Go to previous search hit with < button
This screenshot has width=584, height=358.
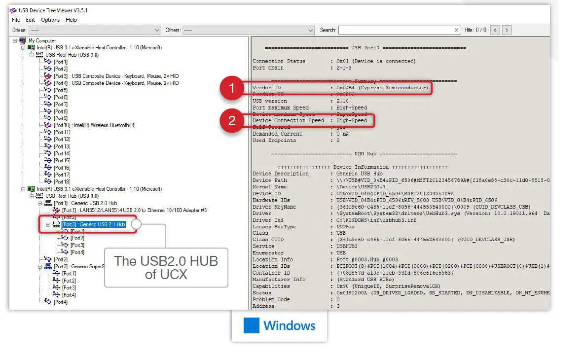pos(495,30)
